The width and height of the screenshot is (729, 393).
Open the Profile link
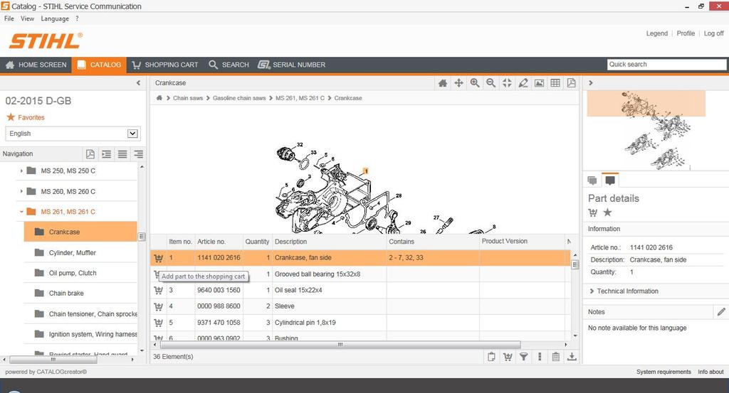click(x=686, y=33)
